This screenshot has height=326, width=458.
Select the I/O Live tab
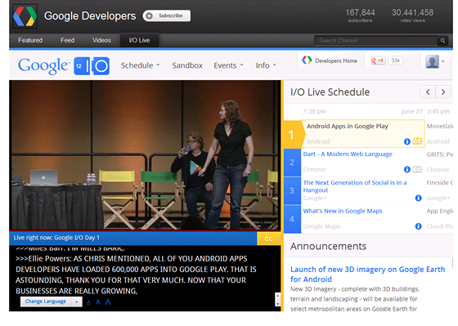point(139,40)
